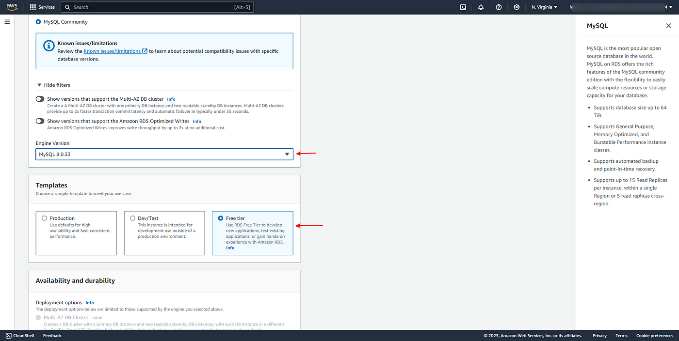
Task: Click the CloudShell icon in the footer
Action: (9, 336)
